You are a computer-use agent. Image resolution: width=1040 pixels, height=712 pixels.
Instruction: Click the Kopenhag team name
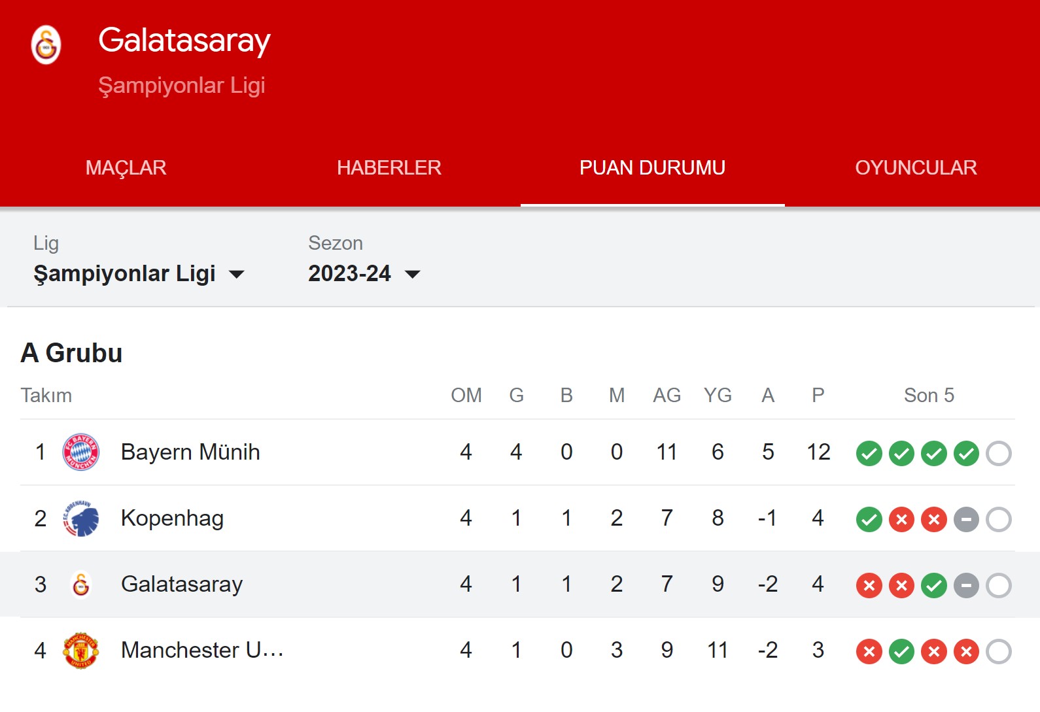[x=172, y=518]
